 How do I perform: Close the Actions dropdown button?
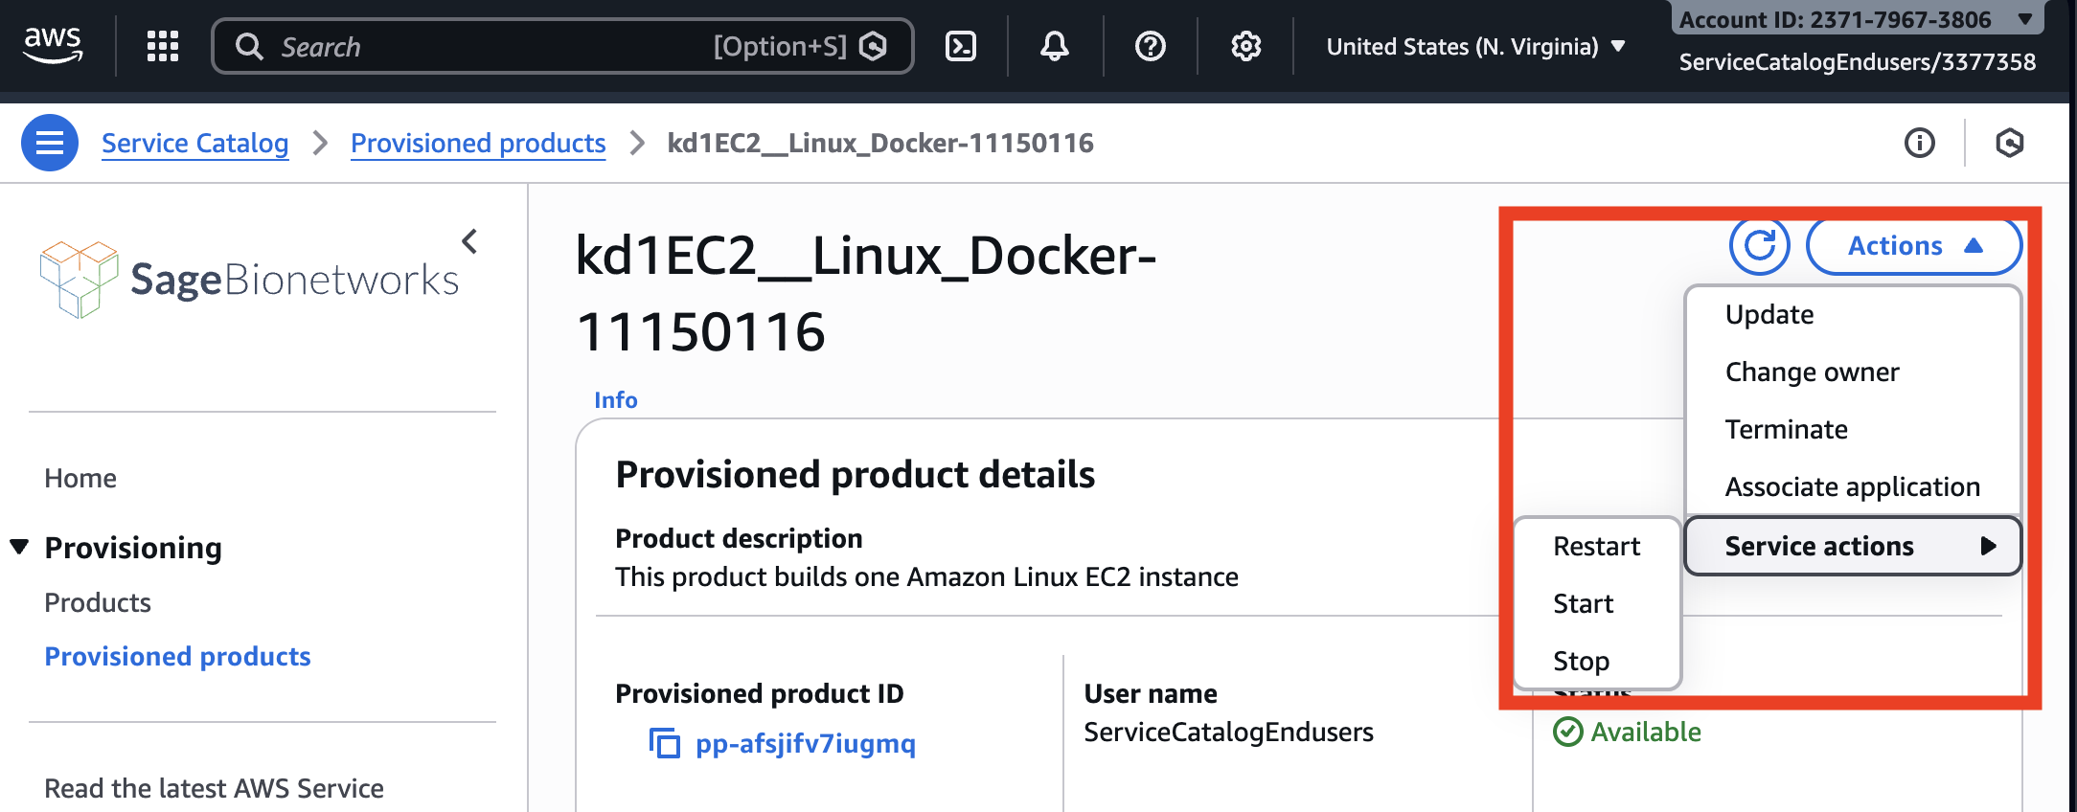tap(1913, 245)
